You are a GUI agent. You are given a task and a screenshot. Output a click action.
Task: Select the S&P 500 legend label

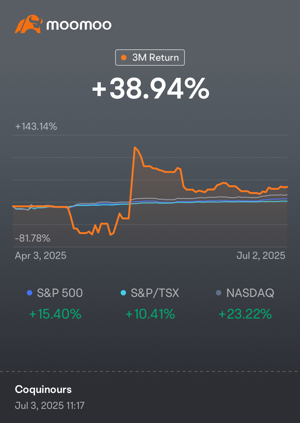pos(60,293)
